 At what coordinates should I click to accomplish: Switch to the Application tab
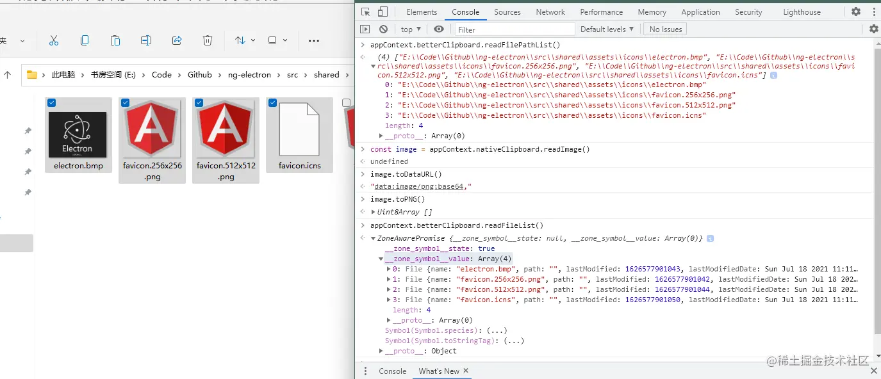700,12
